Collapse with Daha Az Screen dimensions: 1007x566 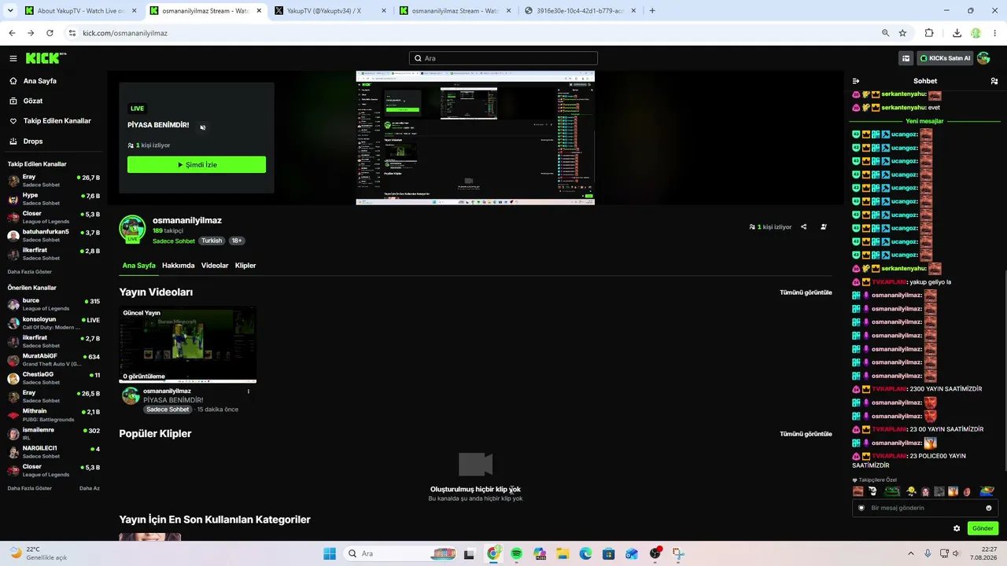[x=90, y=488]
